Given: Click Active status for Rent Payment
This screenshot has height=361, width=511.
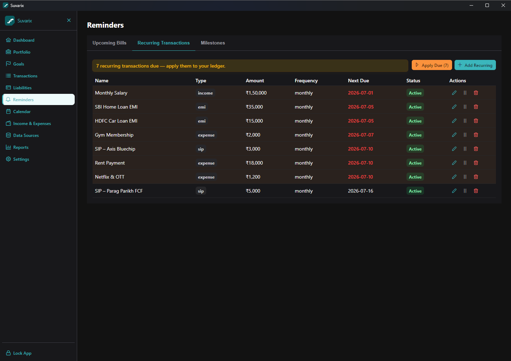Looking at the screenshot, I should pyautogui.click(x=415, y=163).
